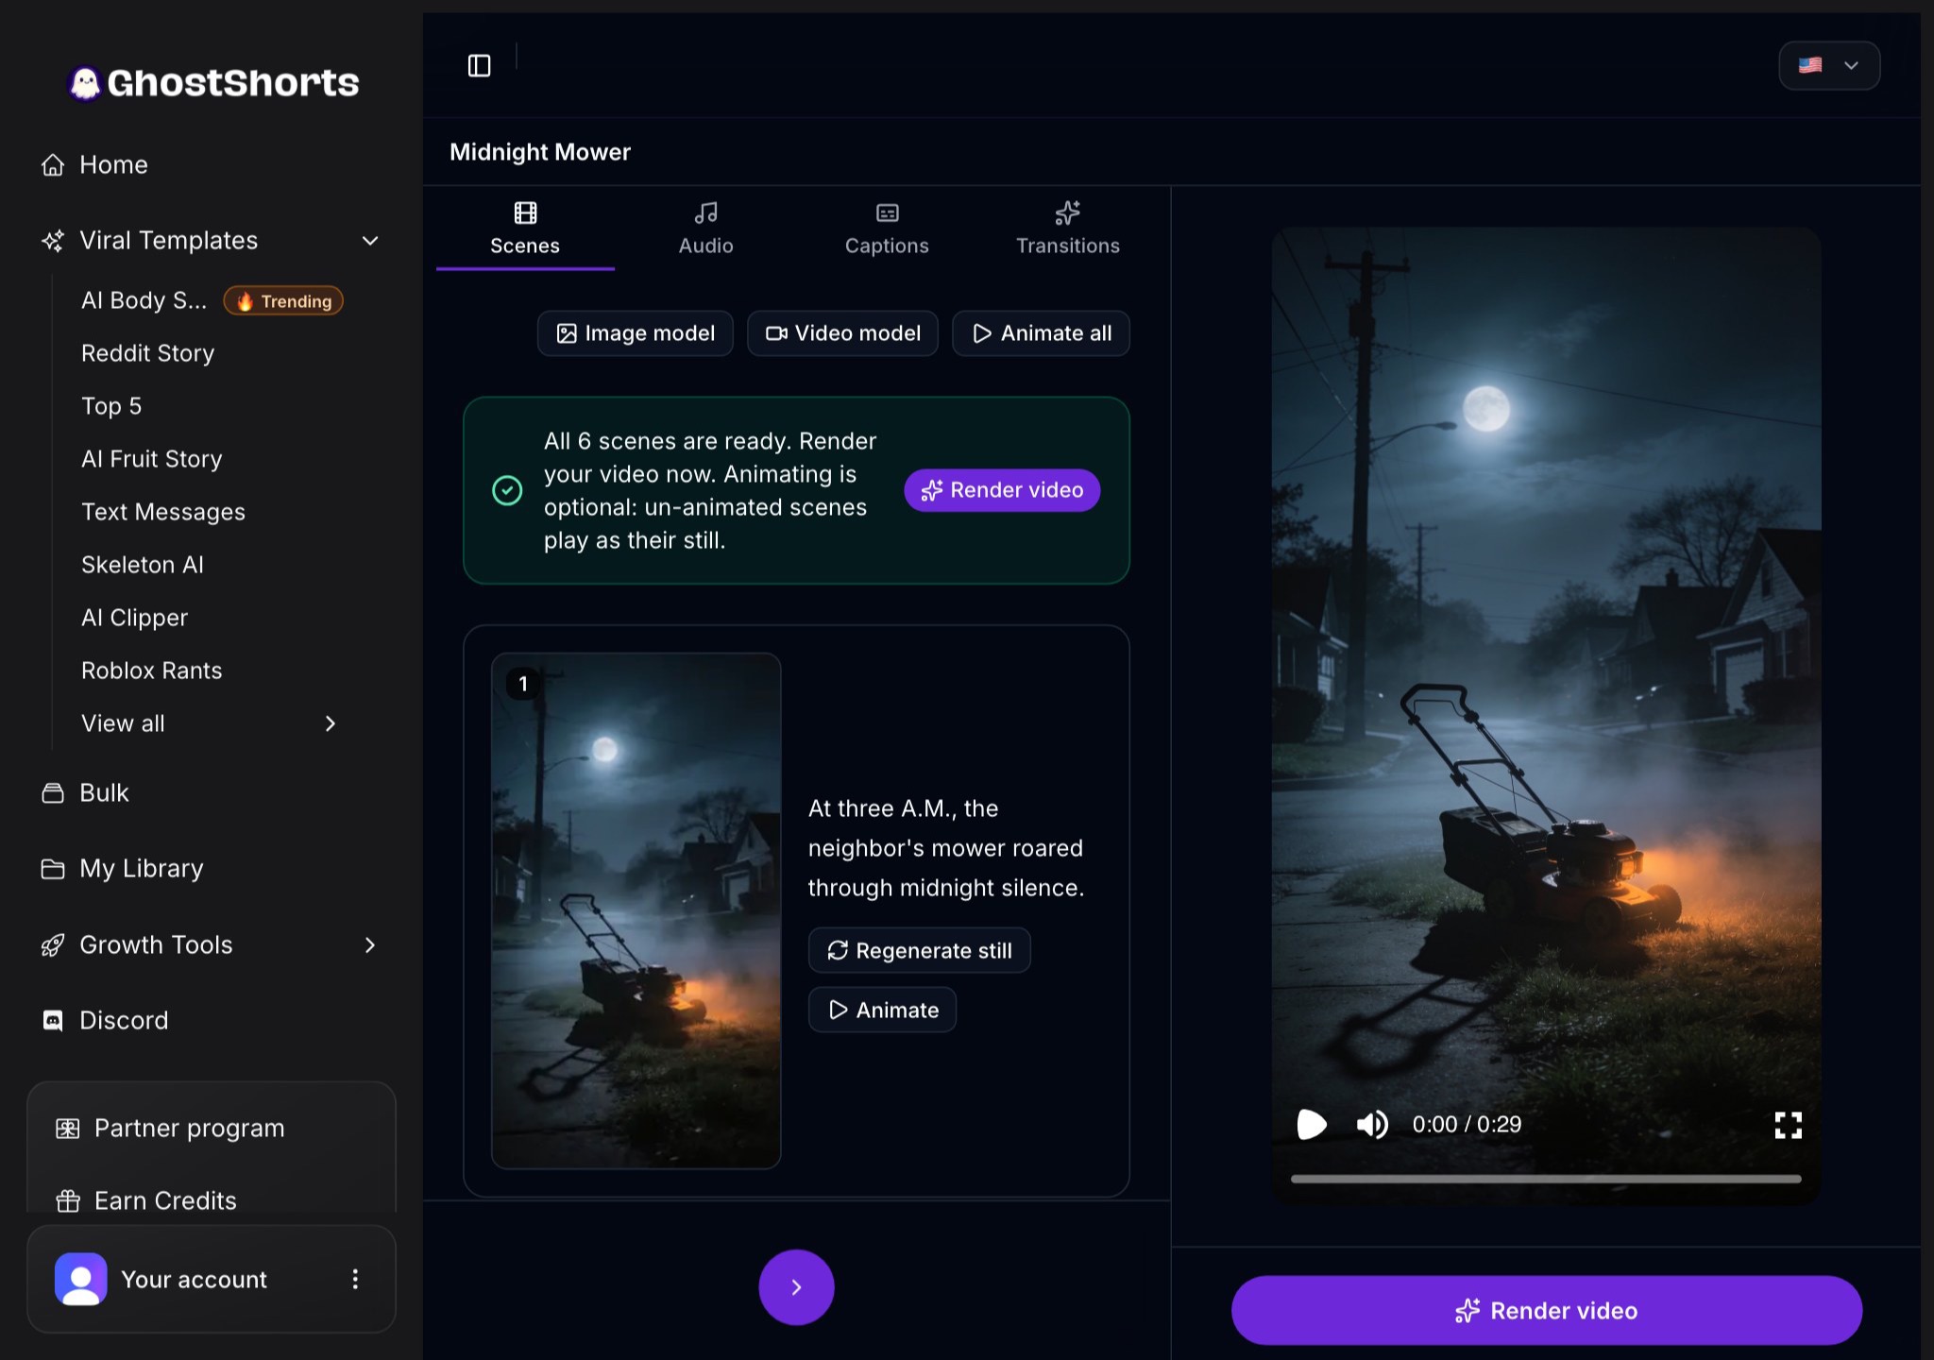Viewport: 1934px width, 1360px height.
Task: Open the language flag dropdown
Action: 1829,65
